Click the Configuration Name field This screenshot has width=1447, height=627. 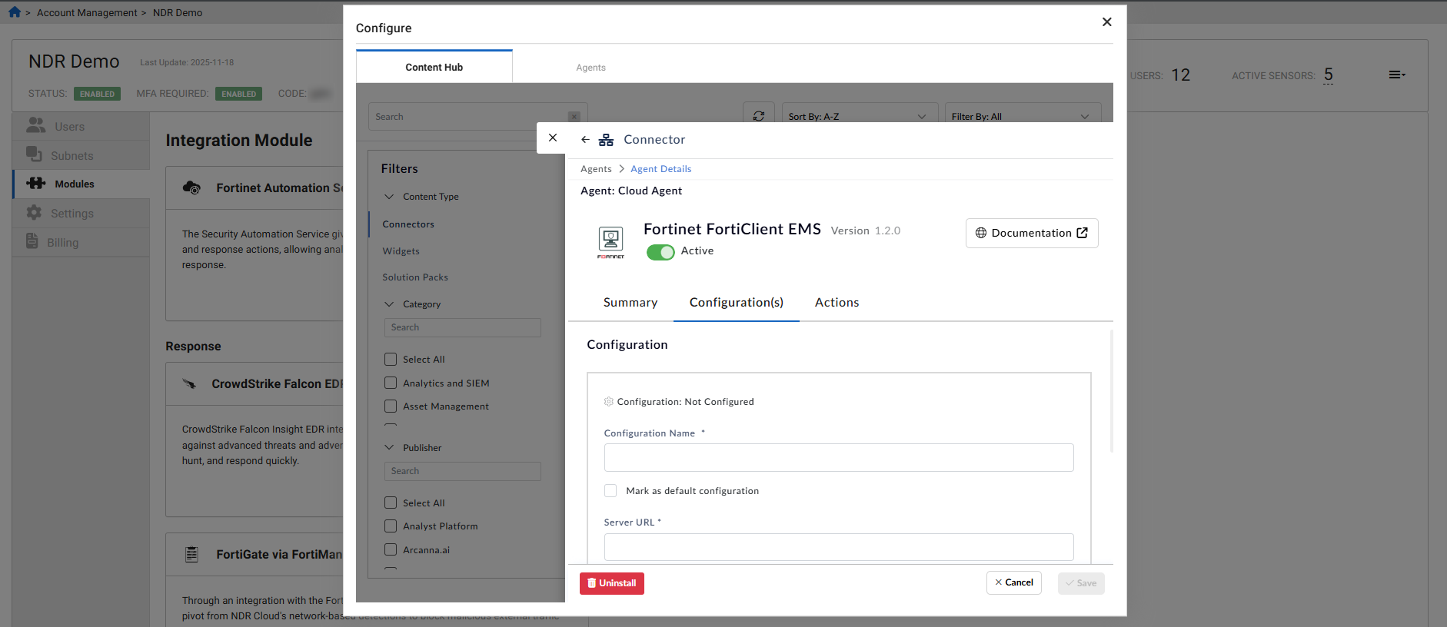pos(839,457)
